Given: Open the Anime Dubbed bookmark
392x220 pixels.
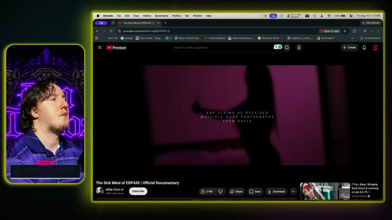Looking at the screenshot, I should tap(214, 38).
